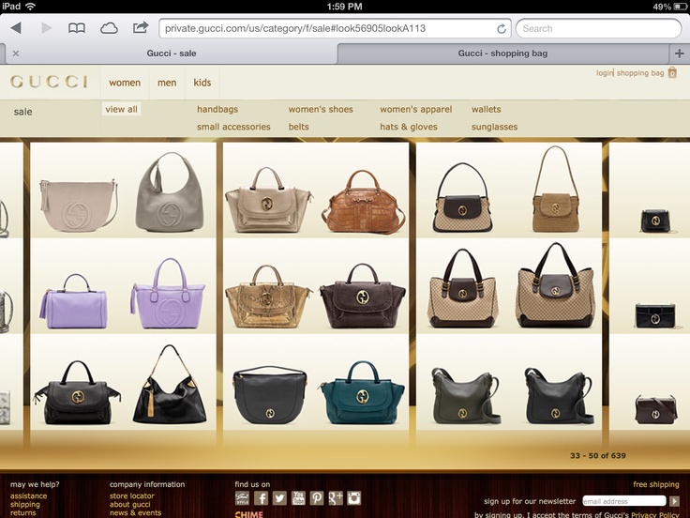690x518 pixels.
Task: Select the lilac boston bag
Action: [x=73, y=301]
